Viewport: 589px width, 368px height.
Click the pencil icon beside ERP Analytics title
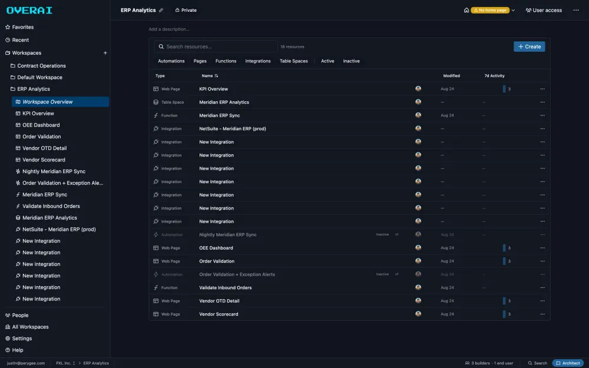pos(161,10)
